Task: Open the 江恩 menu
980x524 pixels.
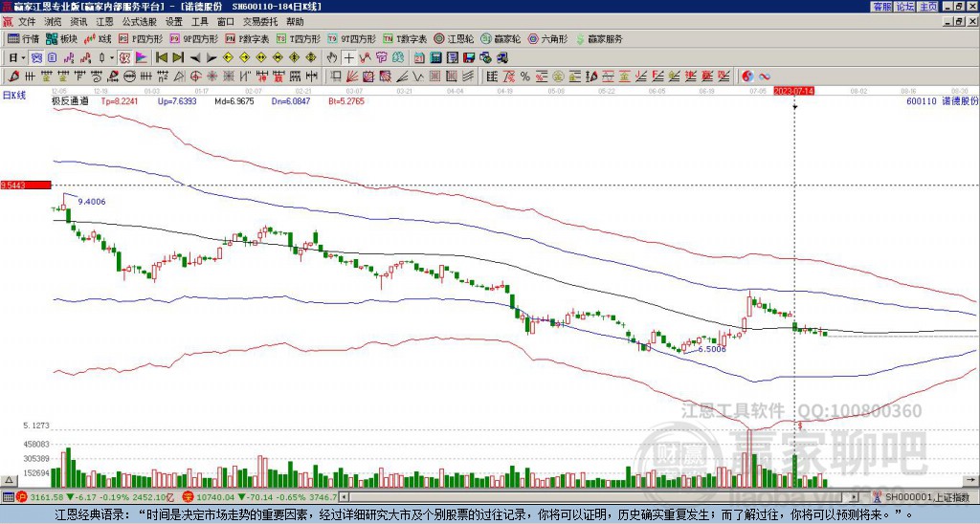Action: [104, 22]
